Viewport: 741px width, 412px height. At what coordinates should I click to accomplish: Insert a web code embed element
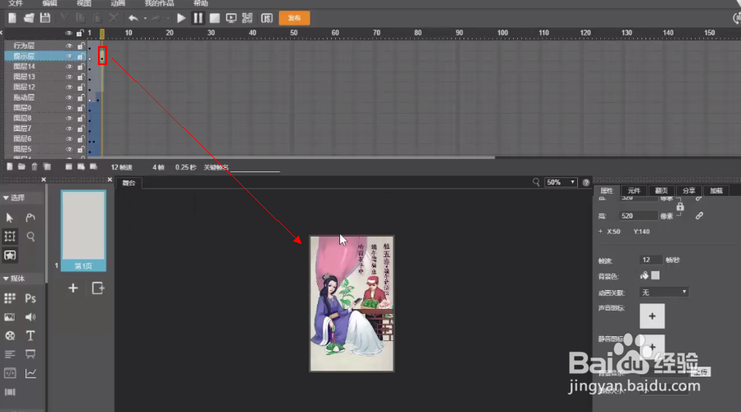tap(9, 373)
